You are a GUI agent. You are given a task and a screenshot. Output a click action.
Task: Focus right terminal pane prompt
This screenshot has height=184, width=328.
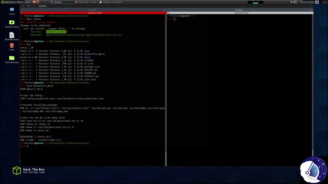click(x=175, y=19)
